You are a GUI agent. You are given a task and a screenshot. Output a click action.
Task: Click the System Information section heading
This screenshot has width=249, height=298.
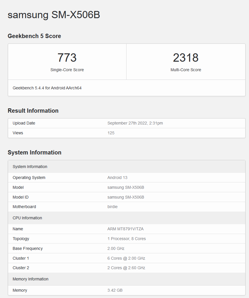tap(34, 152)
